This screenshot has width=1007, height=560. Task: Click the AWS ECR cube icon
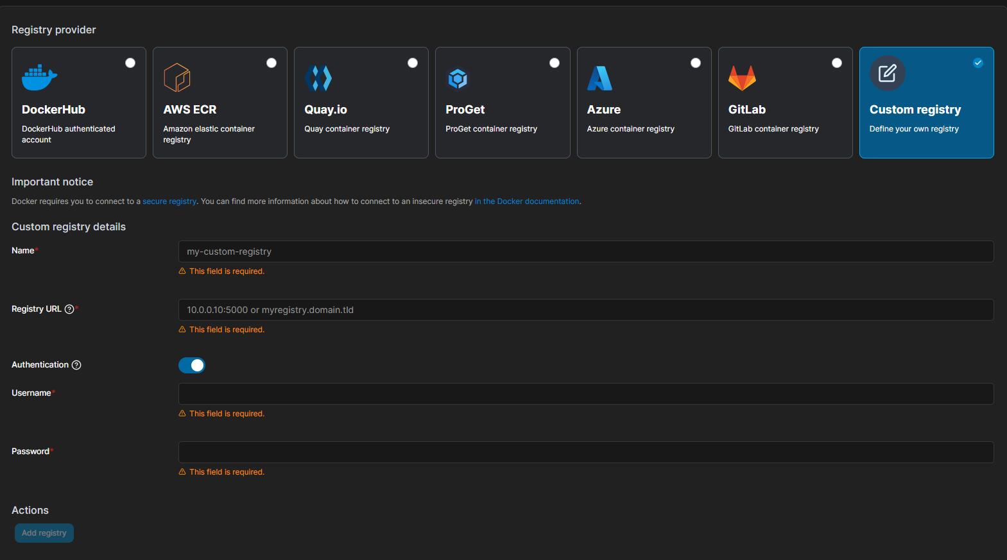pyautogui.click(x=177, y=78)
